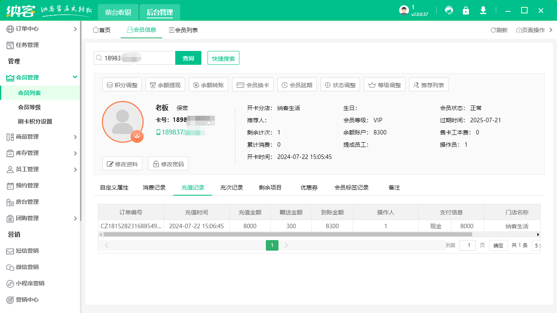Click the lock icon in the title bar

coord(466,10)
